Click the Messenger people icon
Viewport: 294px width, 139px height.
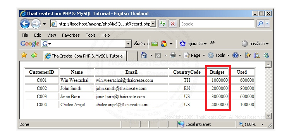[x=266, y=55]
